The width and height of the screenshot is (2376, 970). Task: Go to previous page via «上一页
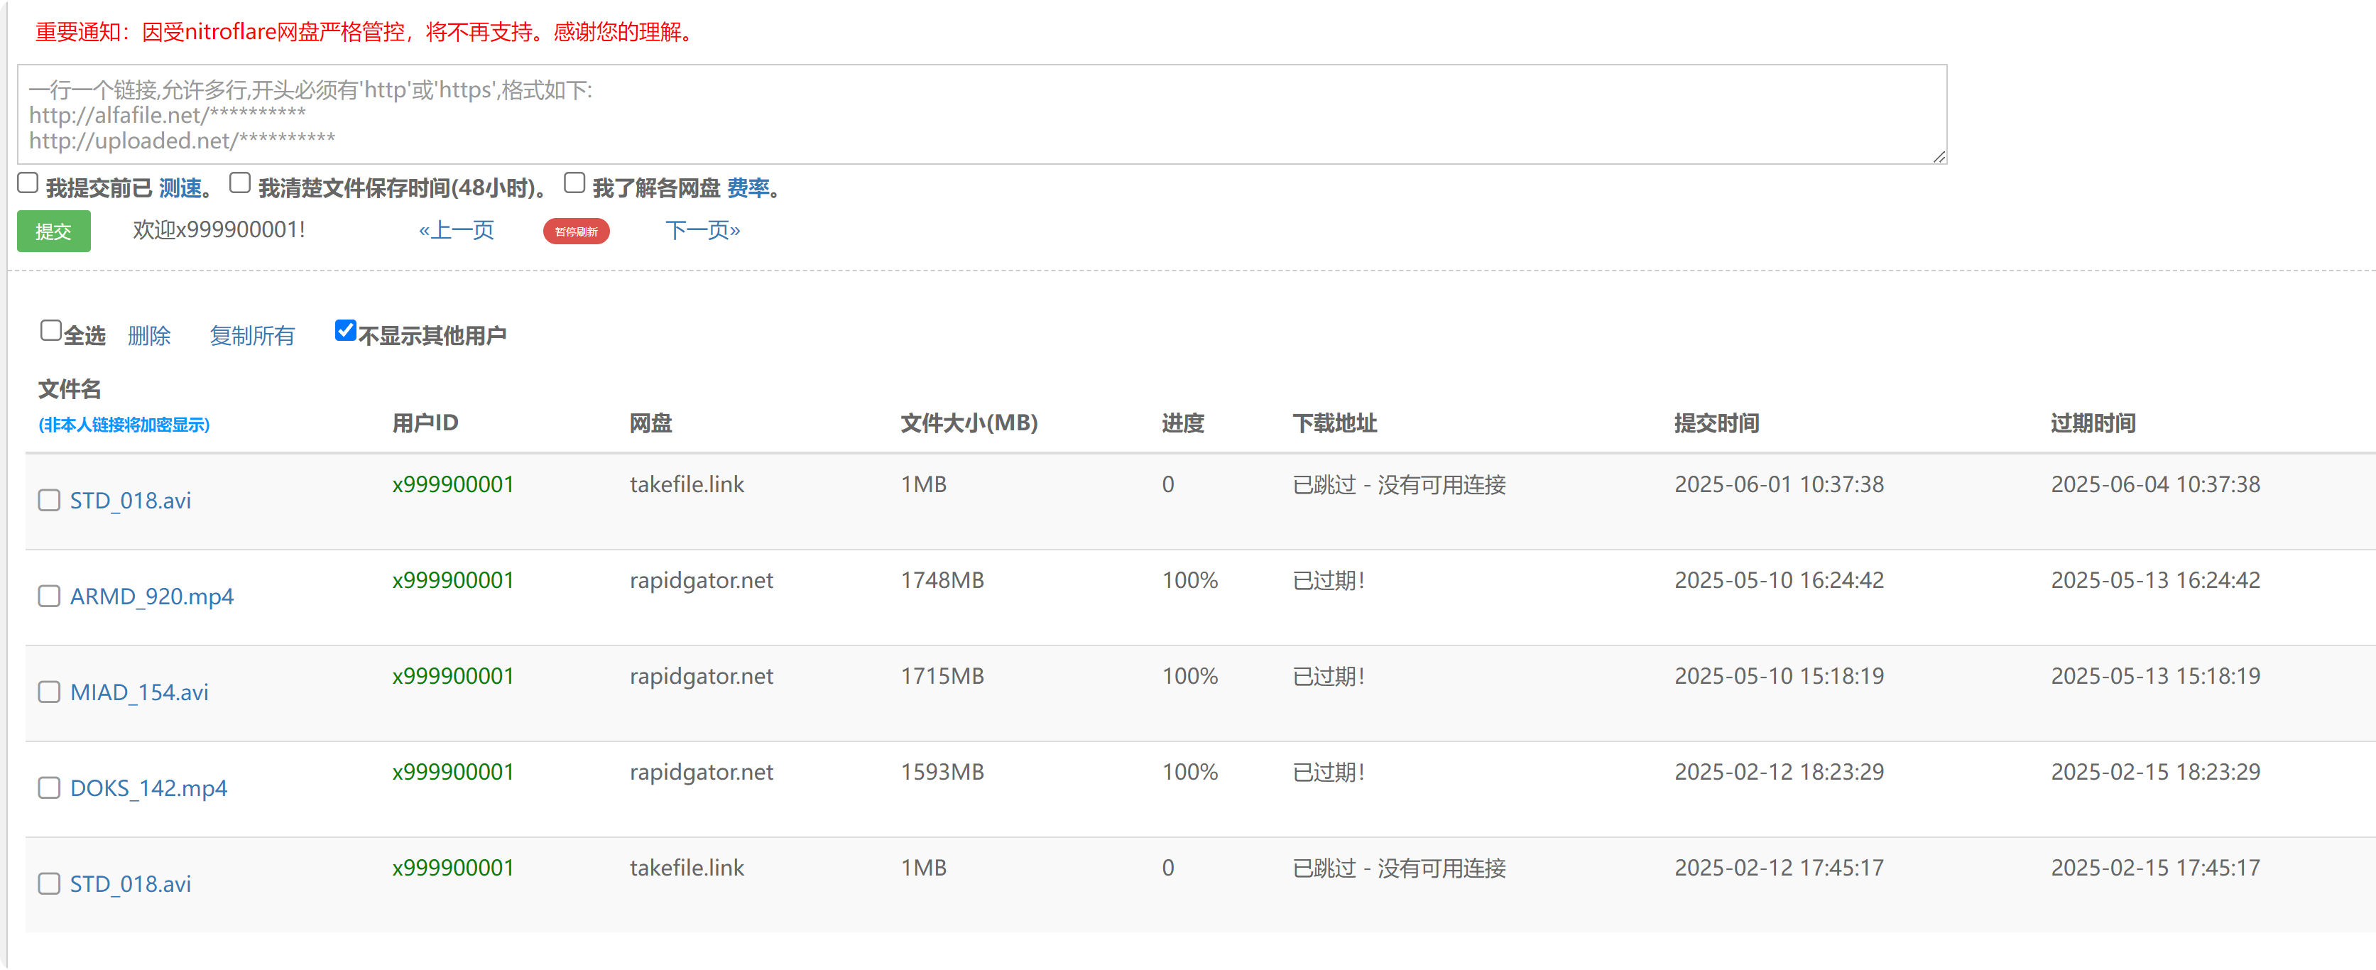point(457,231)
